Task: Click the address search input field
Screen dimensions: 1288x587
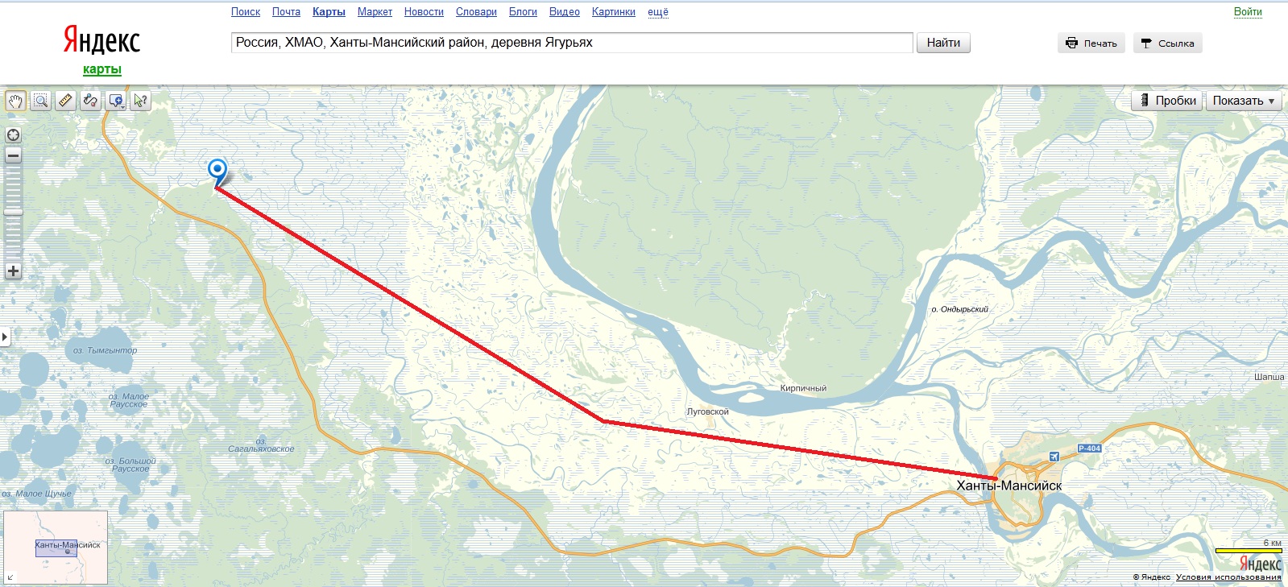Action: (x=572, y=43)
